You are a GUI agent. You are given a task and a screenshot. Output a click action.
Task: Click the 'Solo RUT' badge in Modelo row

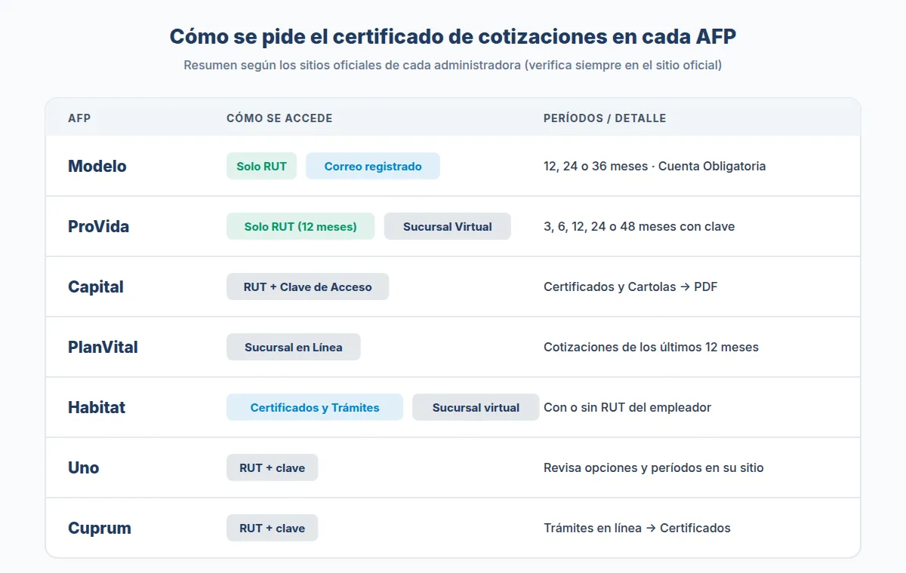click(x=261, y=166)
